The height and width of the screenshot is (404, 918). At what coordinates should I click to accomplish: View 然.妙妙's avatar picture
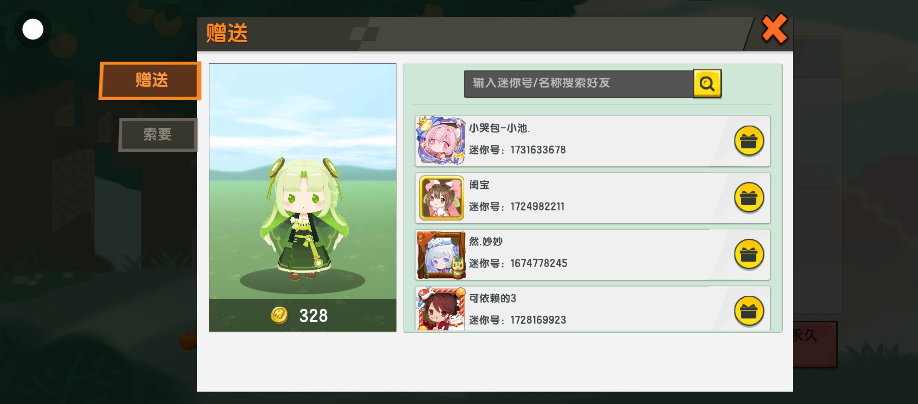pyautogui.click(x=441, y=255)
